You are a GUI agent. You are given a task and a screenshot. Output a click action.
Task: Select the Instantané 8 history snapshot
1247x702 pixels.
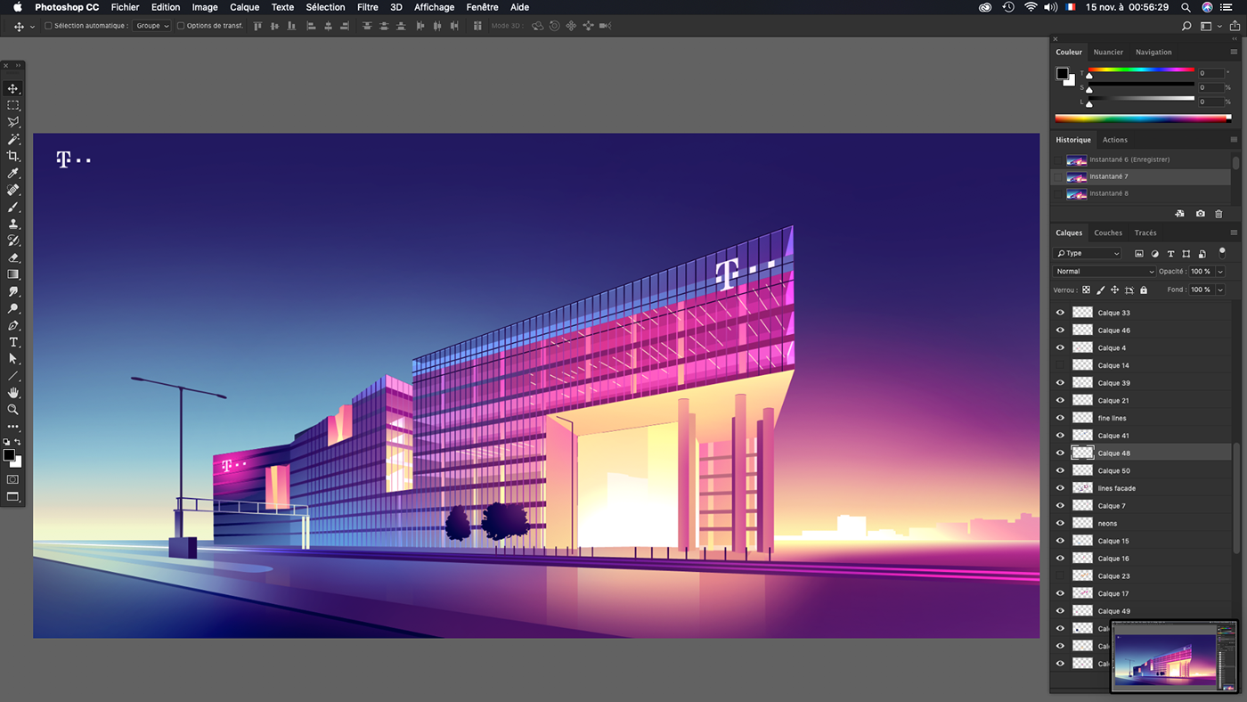point(1140,193)
